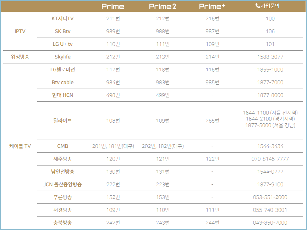
Task: Click SK Btv inquiry number 106
Action: pos(270,31)
